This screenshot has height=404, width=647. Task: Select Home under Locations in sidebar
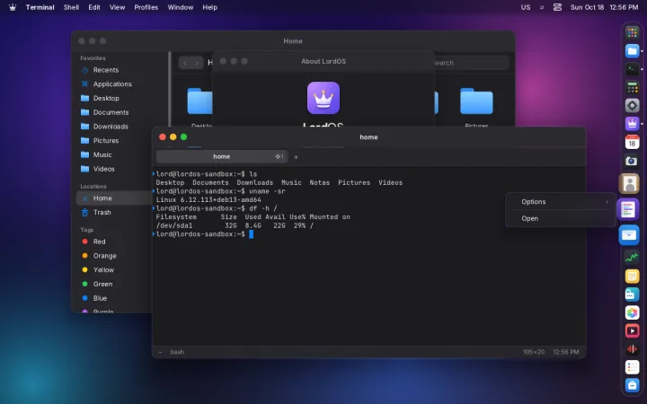click(x=114, y=198)
